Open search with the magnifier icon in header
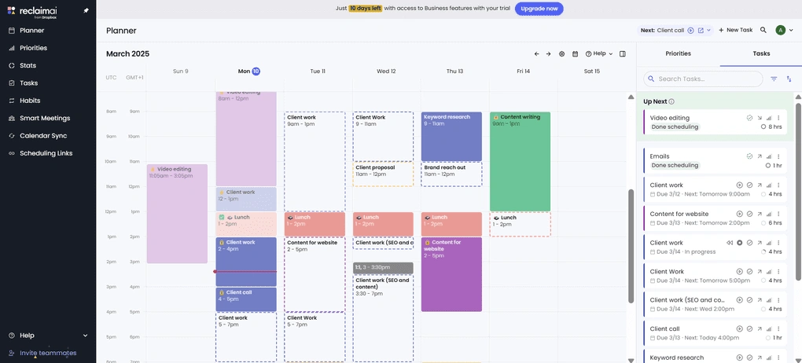 (763, 30)
